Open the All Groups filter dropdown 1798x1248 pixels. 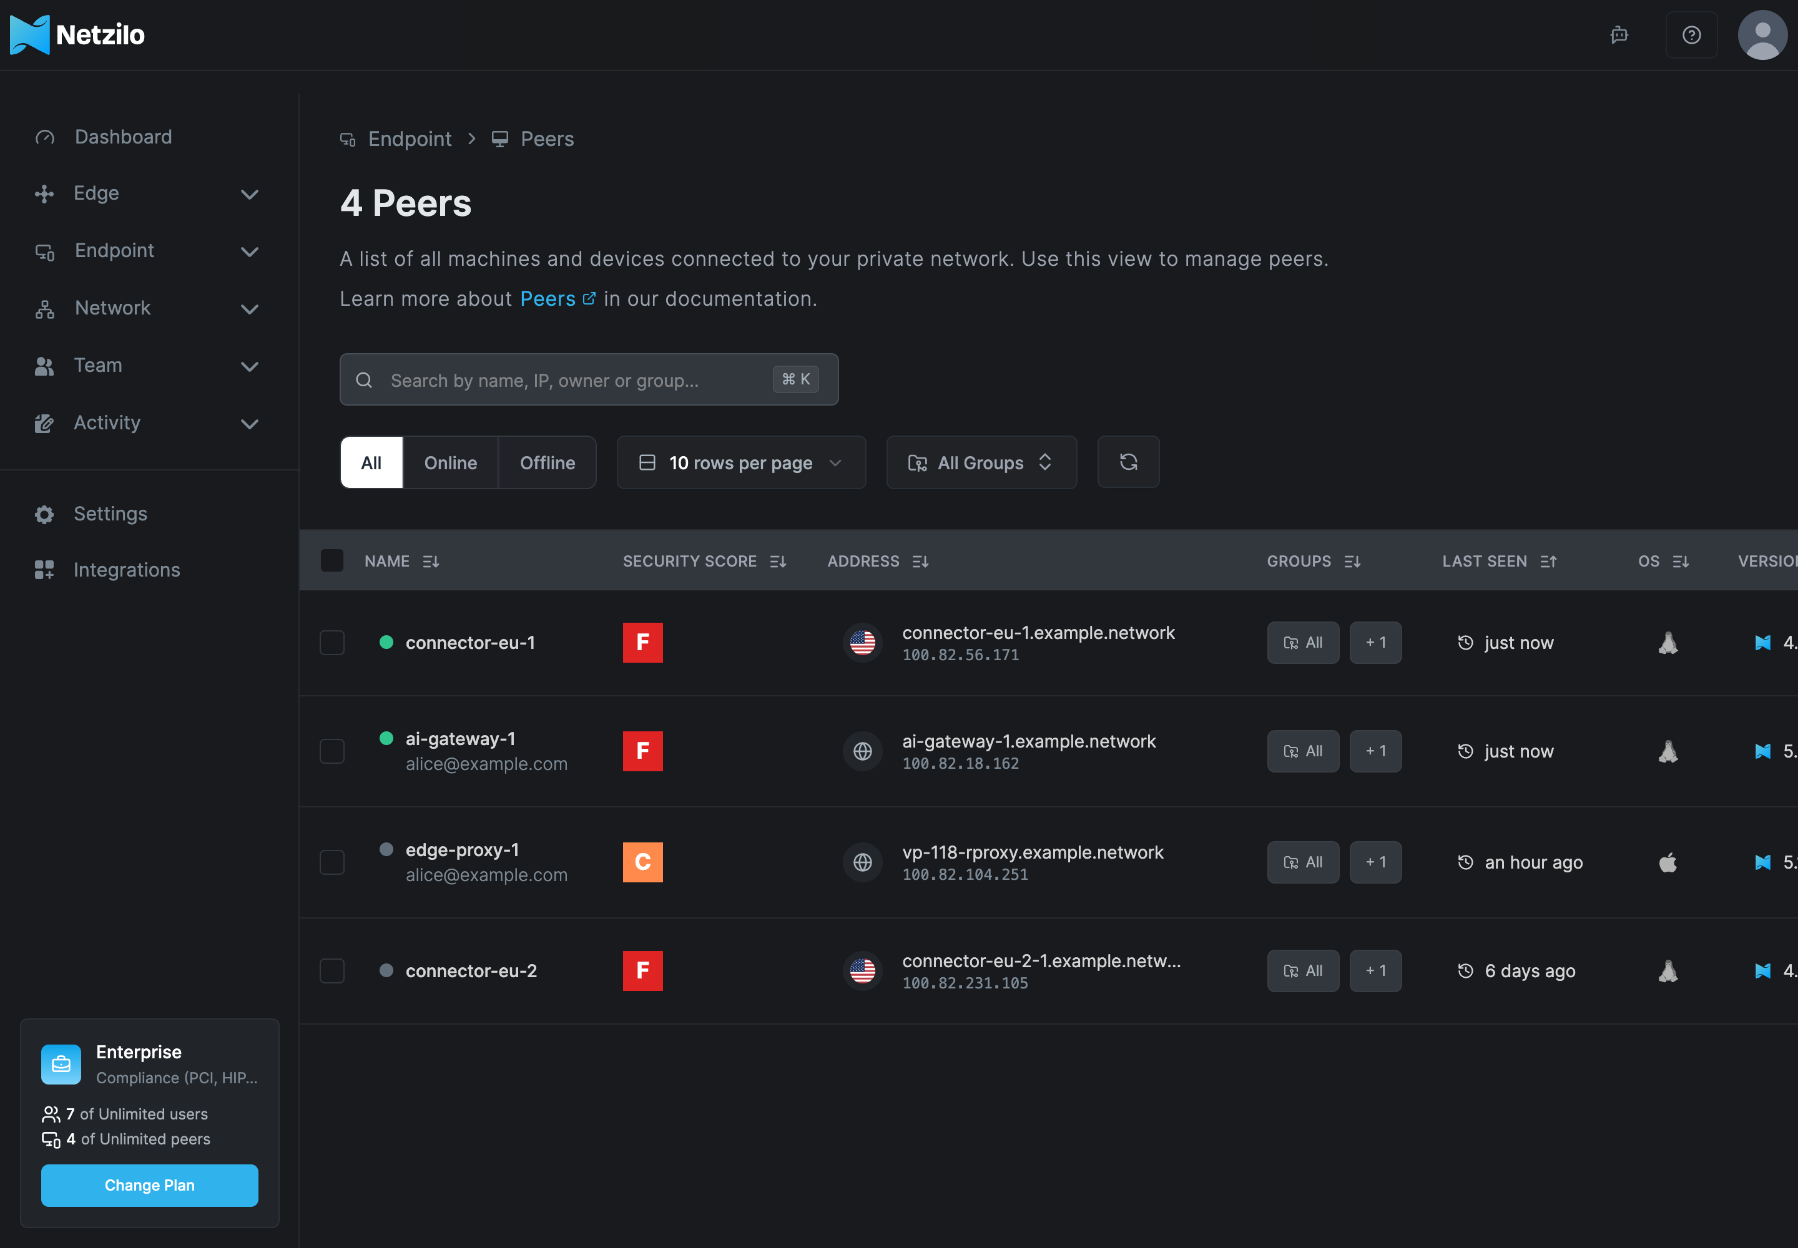[981, 462]
